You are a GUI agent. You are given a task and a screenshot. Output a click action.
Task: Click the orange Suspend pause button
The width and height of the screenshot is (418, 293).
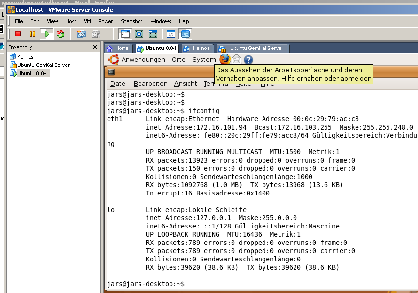click(32, 34)
